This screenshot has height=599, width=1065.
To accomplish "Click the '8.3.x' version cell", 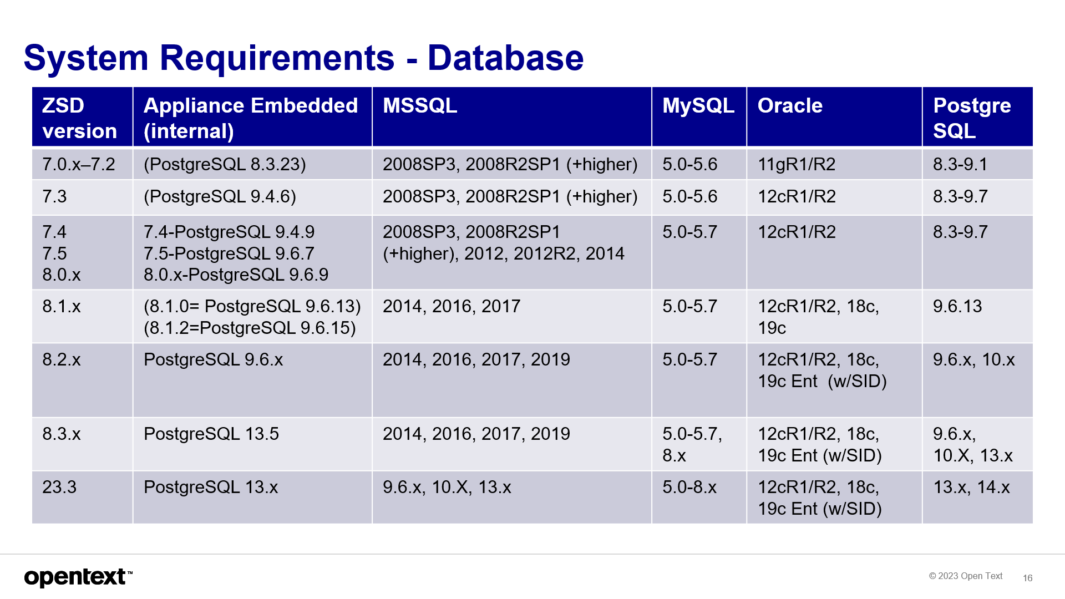I will pyautogui.click(x=82, y=444).
